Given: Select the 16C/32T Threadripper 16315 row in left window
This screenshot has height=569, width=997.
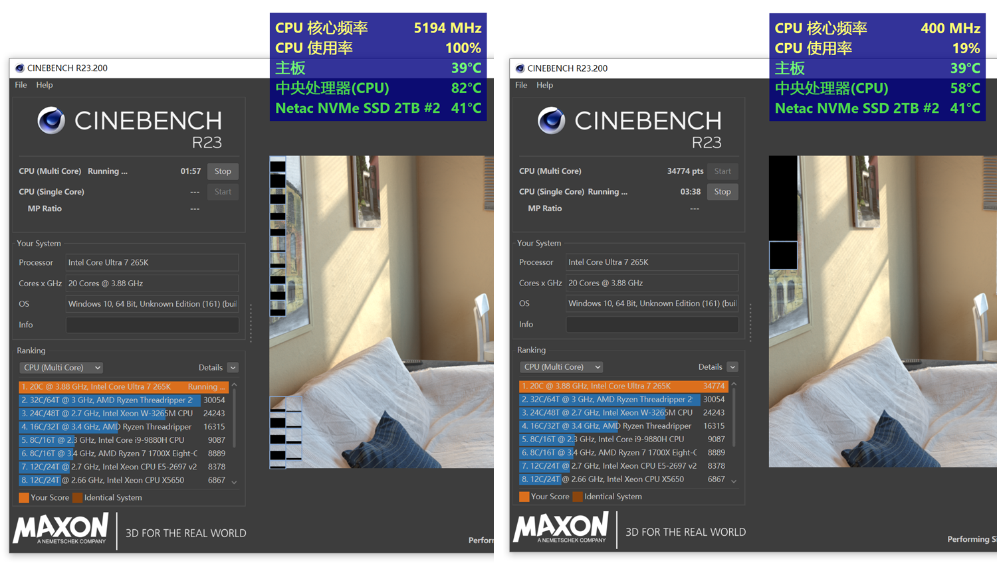Looking at the screenshot, I should click(x=124, y=427).
